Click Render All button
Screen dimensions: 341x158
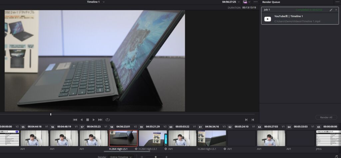point(326,118)
